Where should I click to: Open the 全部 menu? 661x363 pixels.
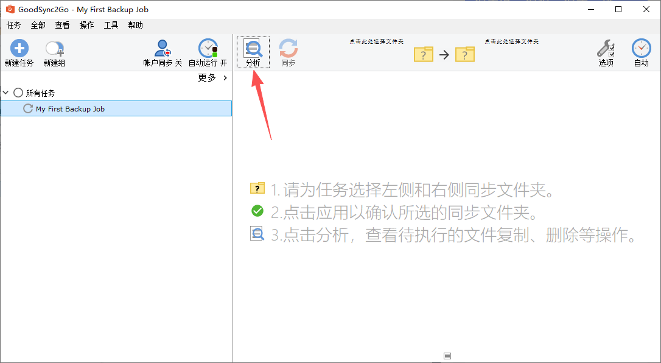38,26
